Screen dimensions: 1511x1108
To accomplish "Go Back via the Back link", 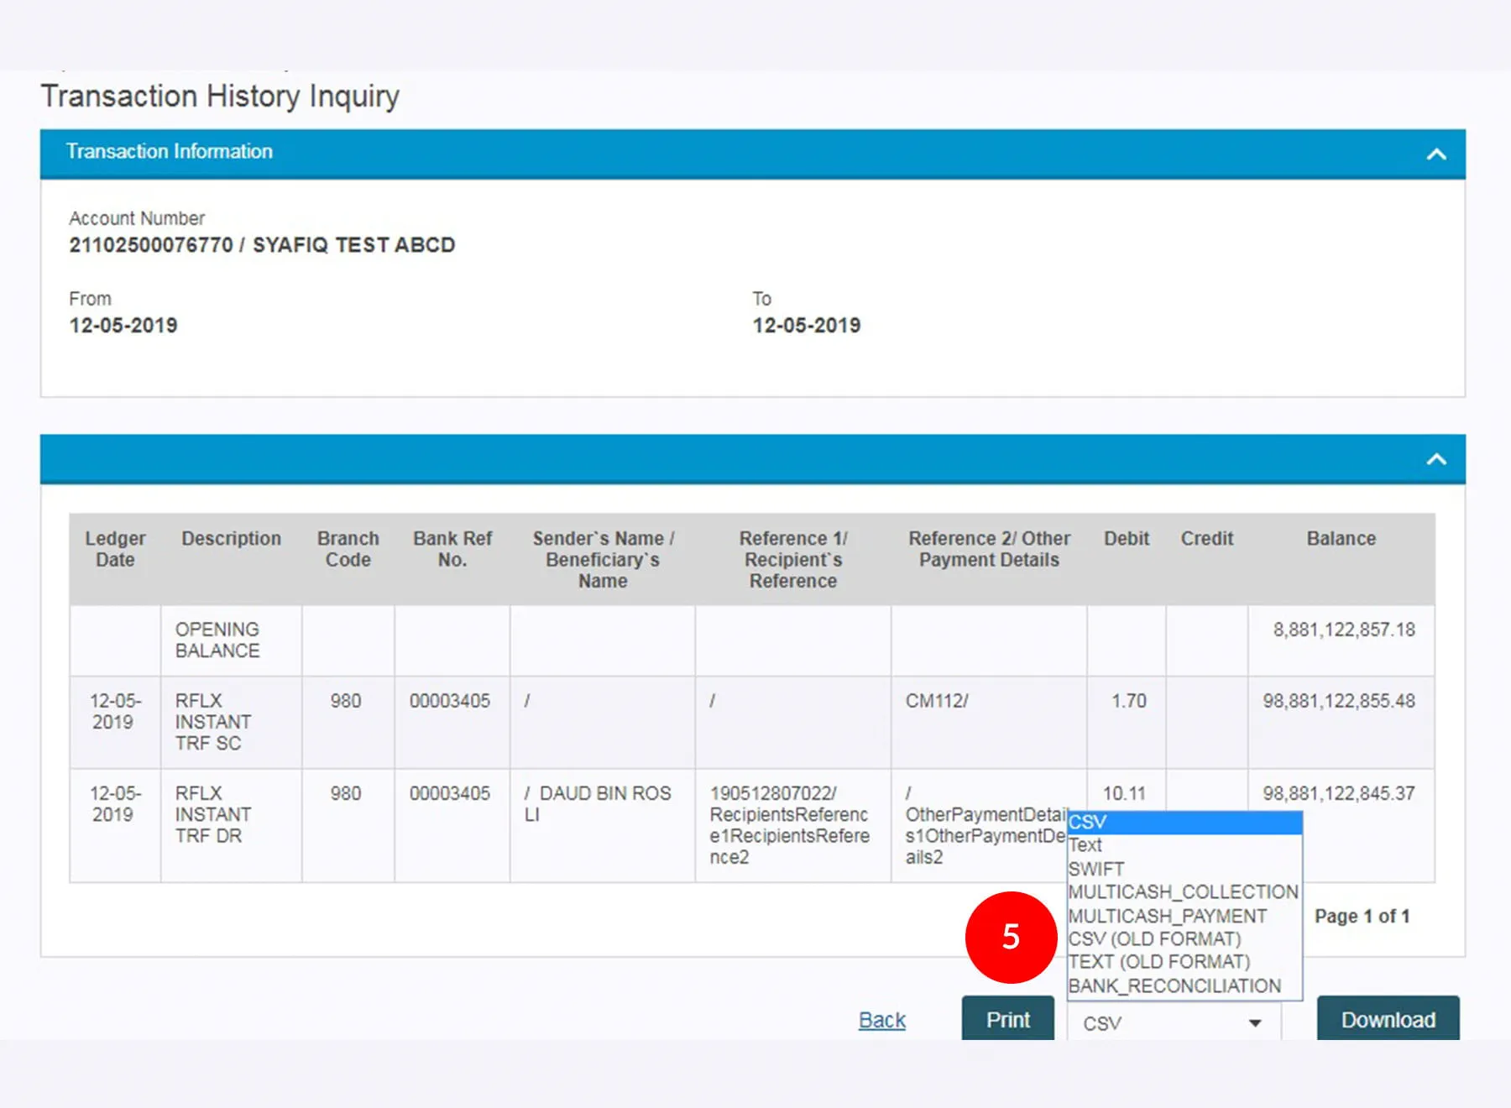I will [x=881, y=1020].
